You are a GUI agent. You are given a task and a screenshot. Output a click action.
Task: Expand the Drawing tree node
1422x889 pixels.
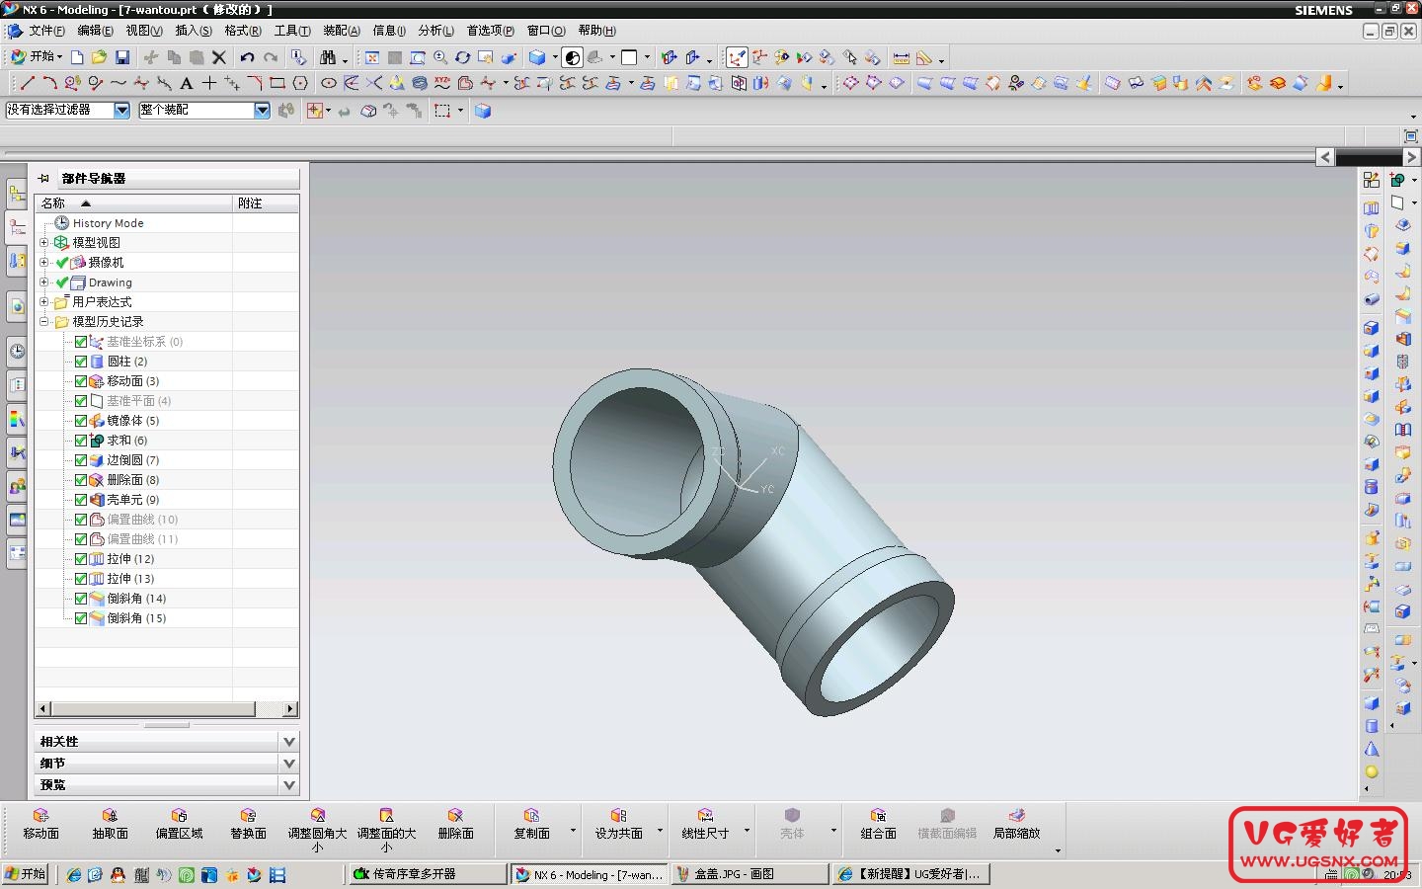(x=43, y=283)
